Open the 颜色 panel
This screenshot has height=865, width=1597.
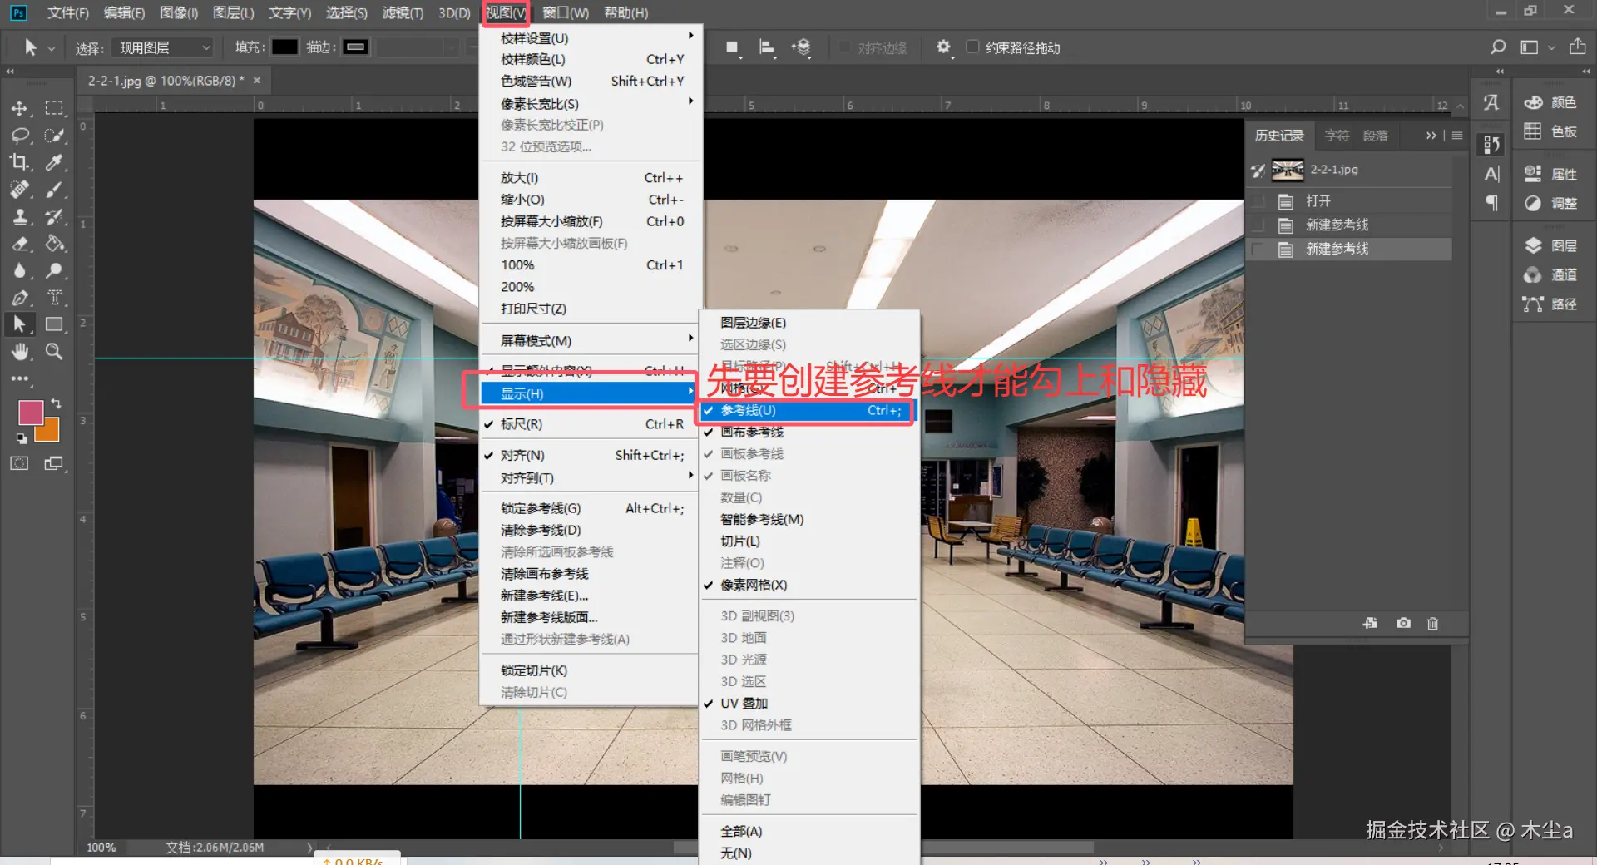click(x=1550, y=102)
